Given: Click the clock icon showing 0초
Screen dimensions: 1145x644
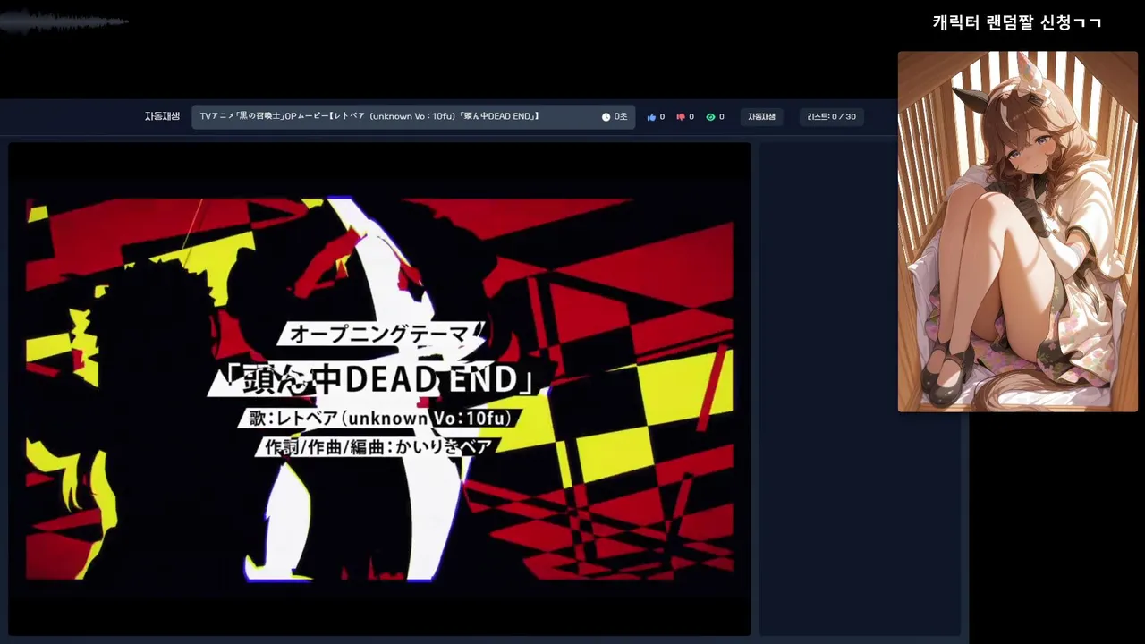Looking at the screenshot, I should (x=606, y=117).
